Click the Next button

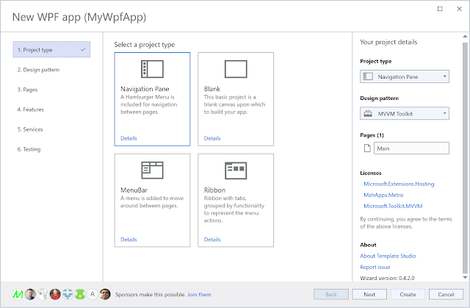coord(369,295)
